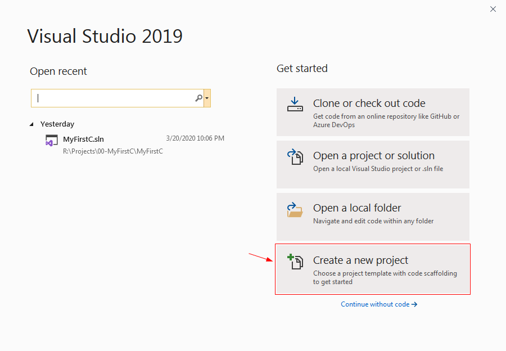Click the download arrow icon for cloning code
506x351 pixels.
[x=295, y=104]
